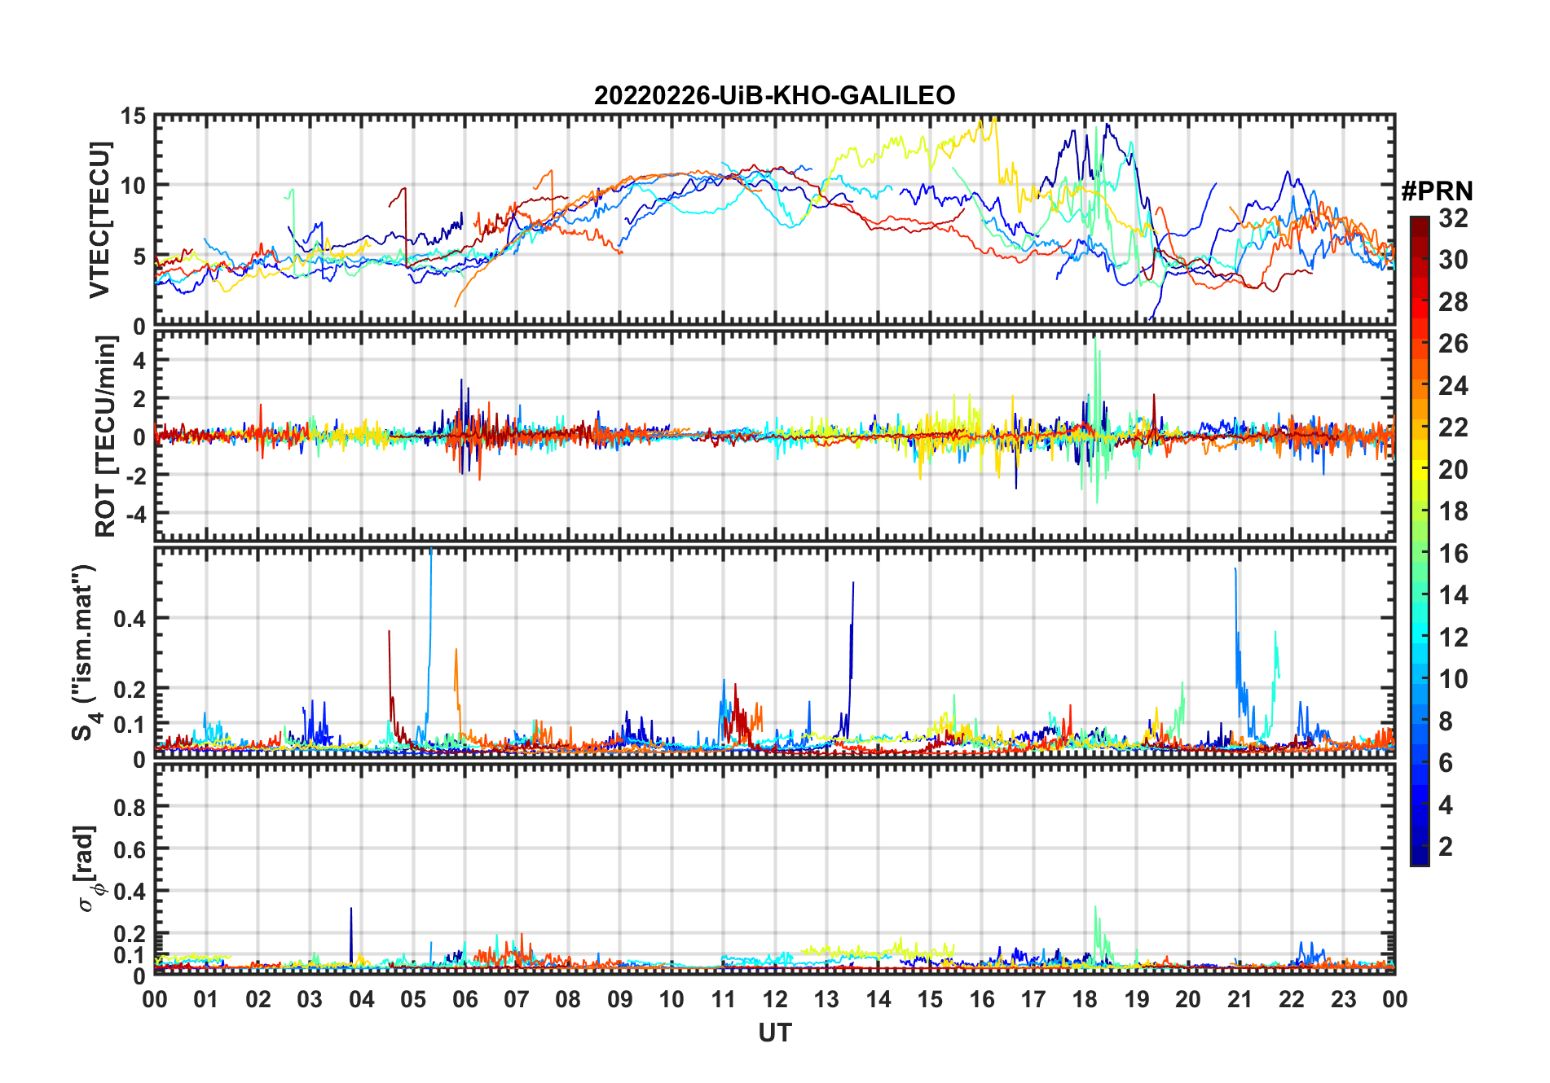This screenshot has height=1083, width=1550.
Task: Click x-axis hour label 18
Action: coord(1085,999)
